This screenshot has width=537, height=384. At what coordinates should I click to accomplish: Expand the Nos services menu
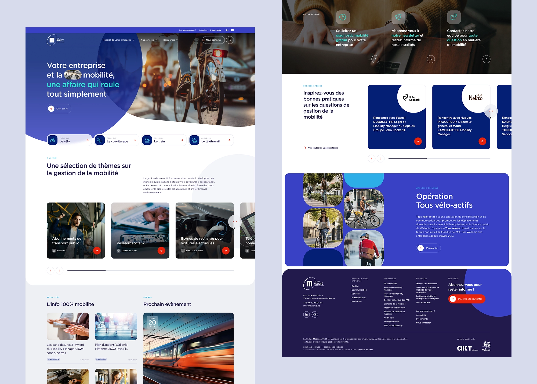click(x=149, y=40)
